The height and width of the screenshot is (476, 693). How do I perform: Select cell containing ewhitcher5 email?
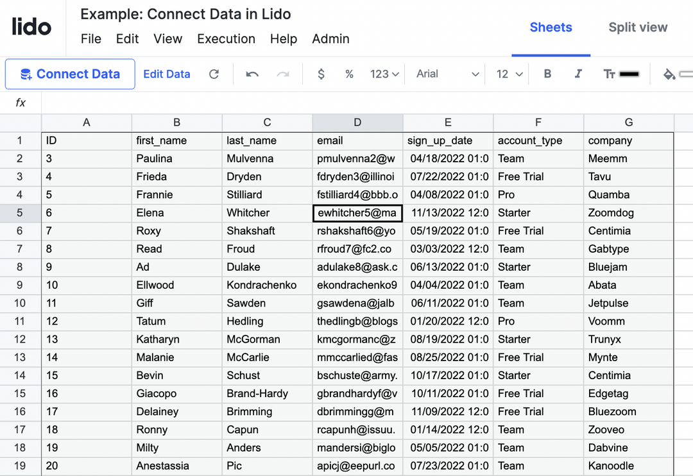click(357, 212)
